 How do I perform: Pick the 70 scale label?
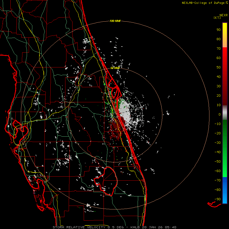[219, 49]
